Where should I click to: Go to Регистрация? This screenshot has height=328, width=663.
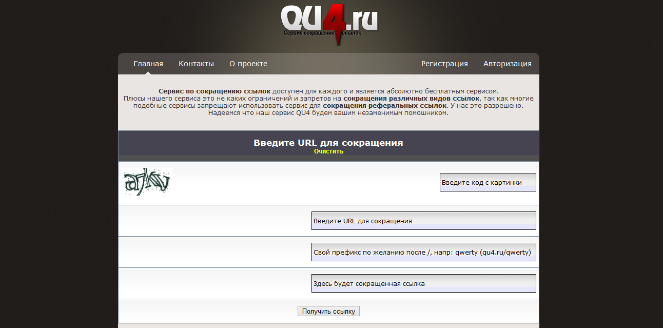(x=444, y=64)
